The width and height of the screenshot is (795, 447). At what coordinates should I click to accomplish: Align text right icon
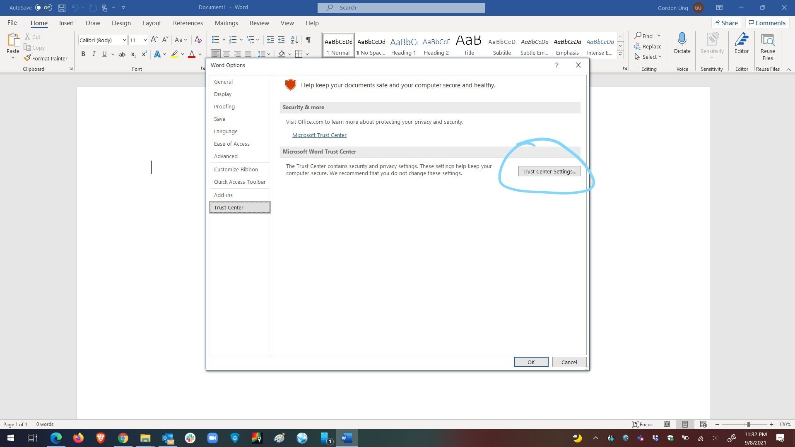237,54
